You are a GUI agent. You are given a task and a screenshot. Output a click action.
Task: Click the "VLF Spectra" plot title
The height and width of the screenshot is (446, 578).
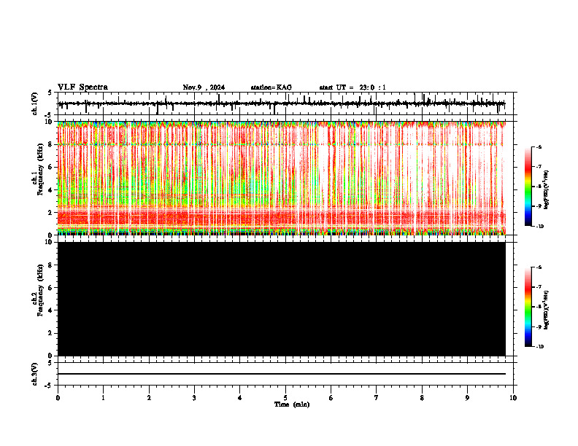[82, 87]
